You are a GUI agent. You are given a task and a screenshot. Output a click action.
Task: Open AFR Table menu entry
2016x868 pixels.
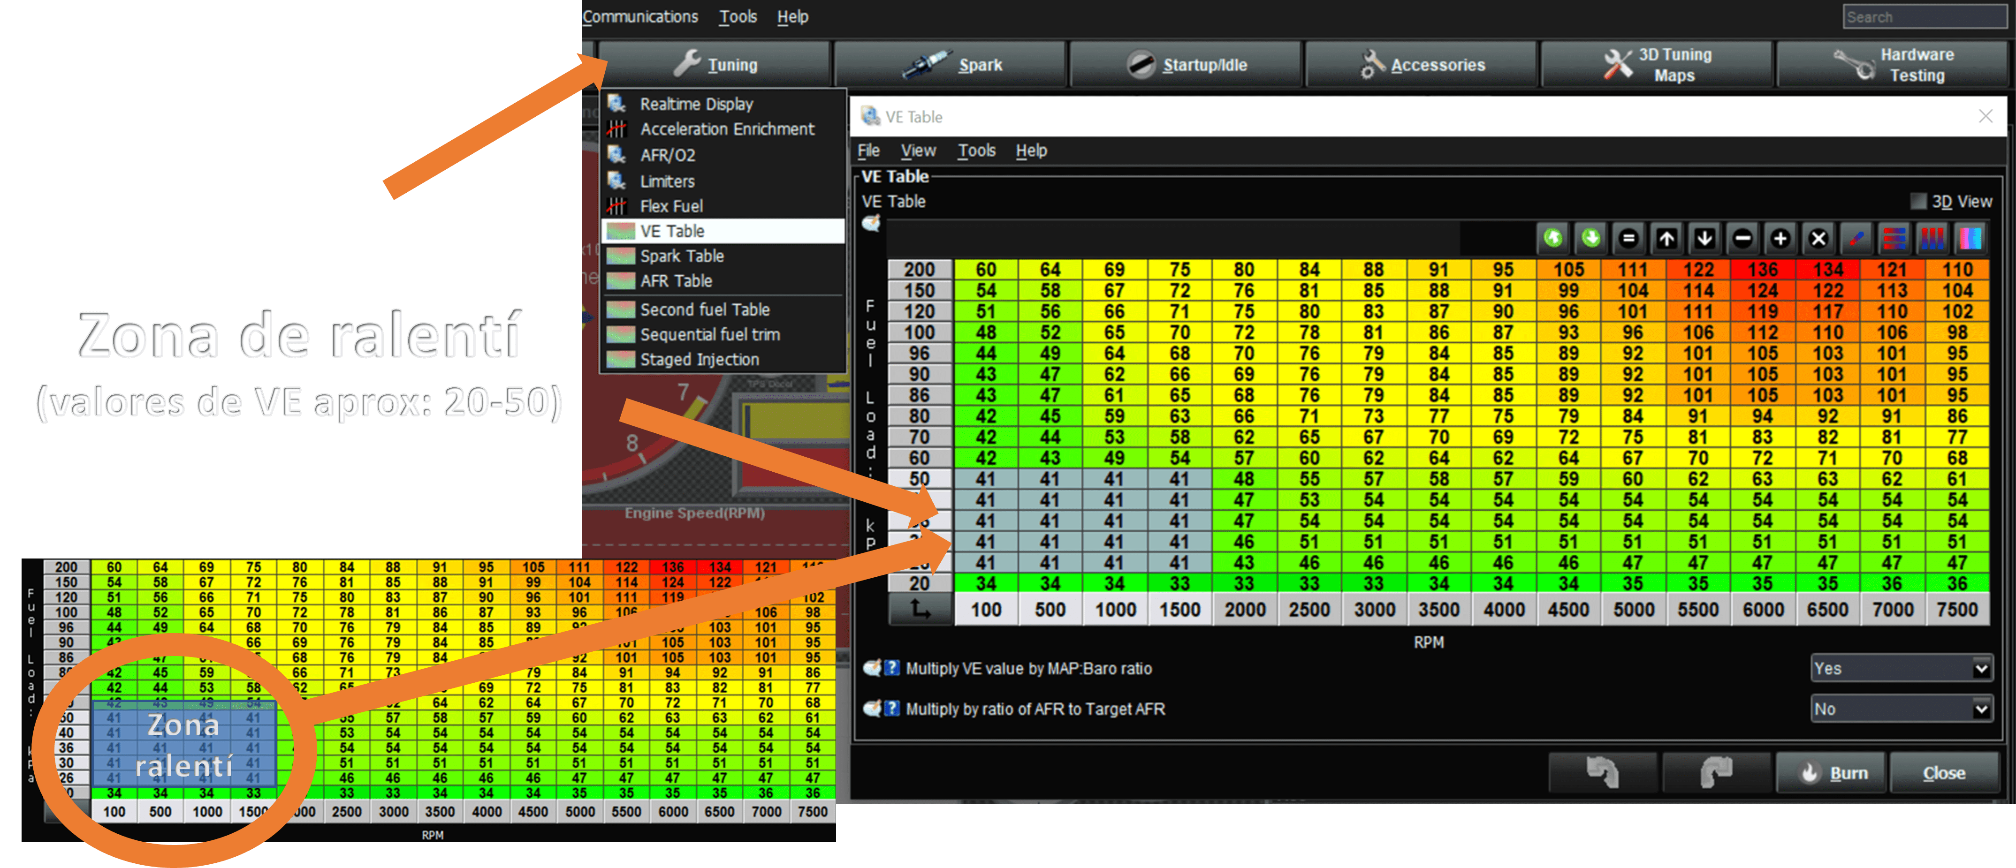[x=723, y=281]
